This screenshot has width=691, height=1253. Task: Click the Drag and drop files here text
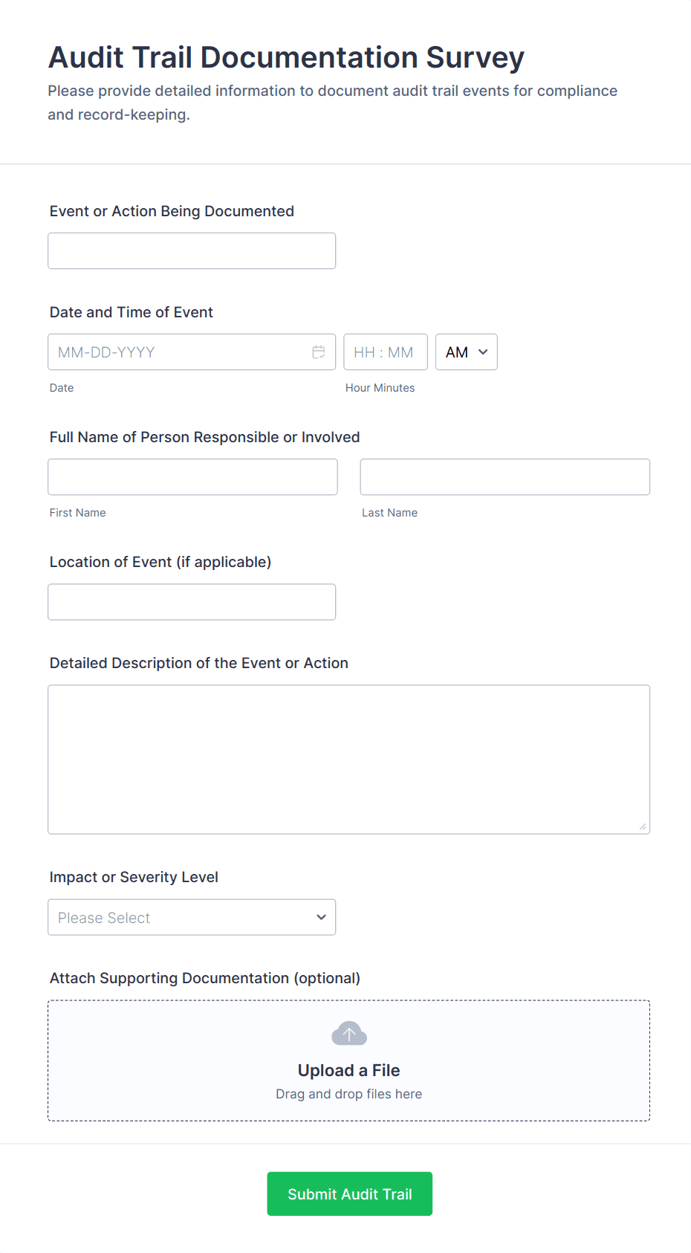pos(348,1094)
